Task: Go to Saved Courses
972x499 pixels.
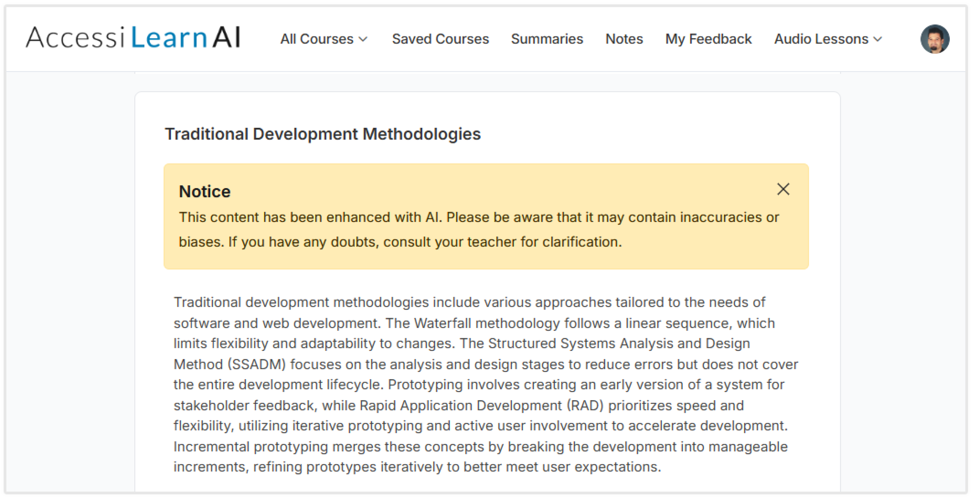Action: [440, 39]
